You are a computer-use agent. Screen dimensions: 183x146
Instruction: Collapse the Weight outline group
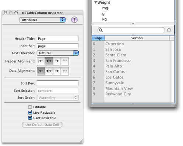tap(96, 2)
